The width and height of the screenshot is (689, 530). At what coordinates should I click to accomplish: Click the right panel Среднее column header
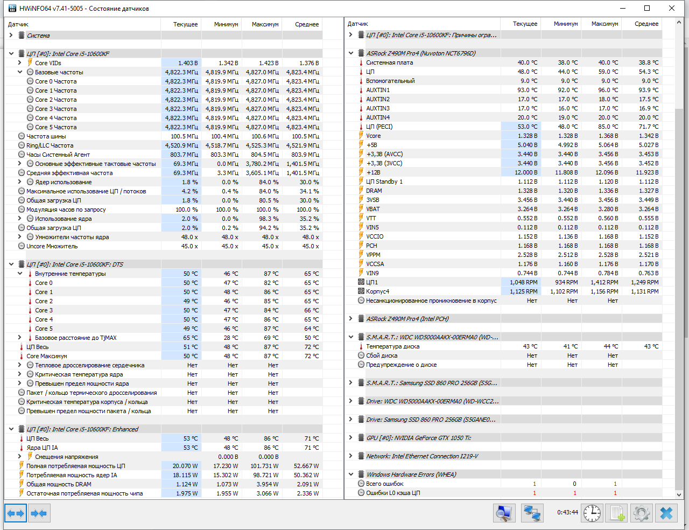pos(642,24)
